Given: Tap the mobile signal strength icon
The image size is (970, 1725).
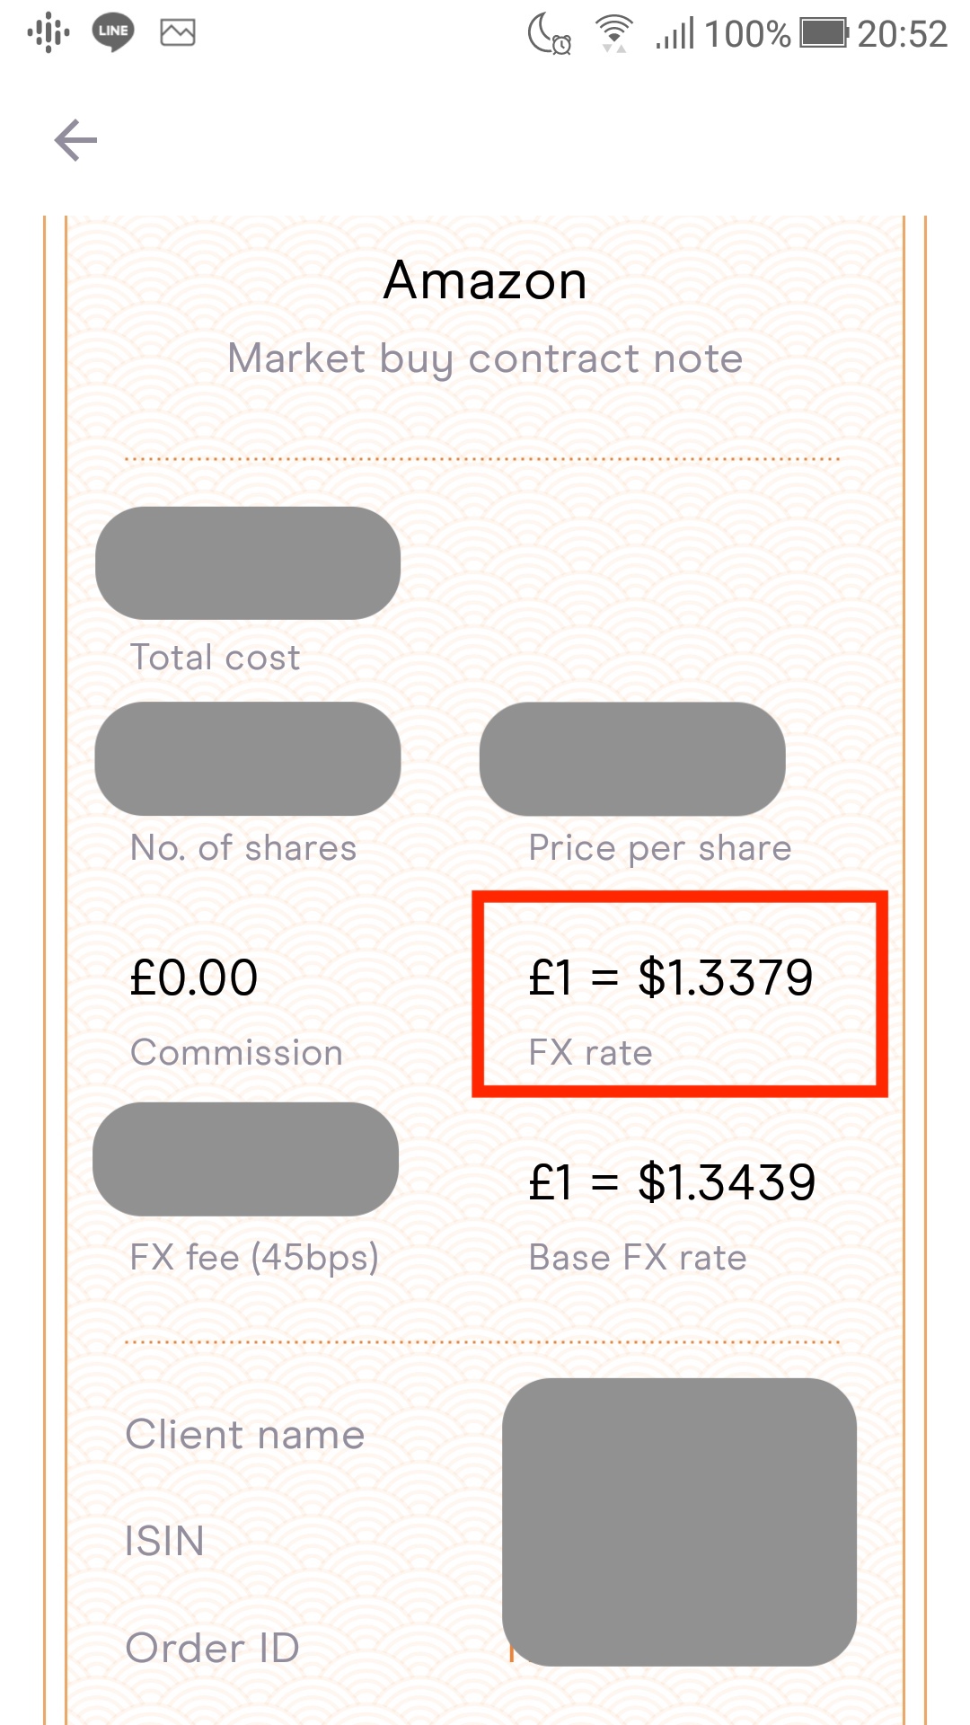Looking at the screenshot, I should coord(675,35).
